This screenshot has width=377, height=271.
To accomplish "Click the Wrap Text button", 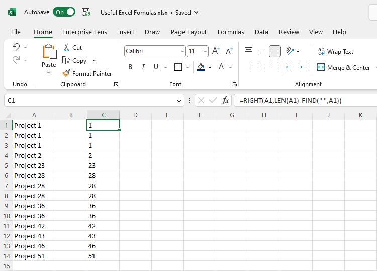I will pos(335,52).
